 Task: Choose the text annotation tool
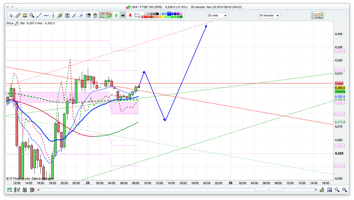click(67, 16)
